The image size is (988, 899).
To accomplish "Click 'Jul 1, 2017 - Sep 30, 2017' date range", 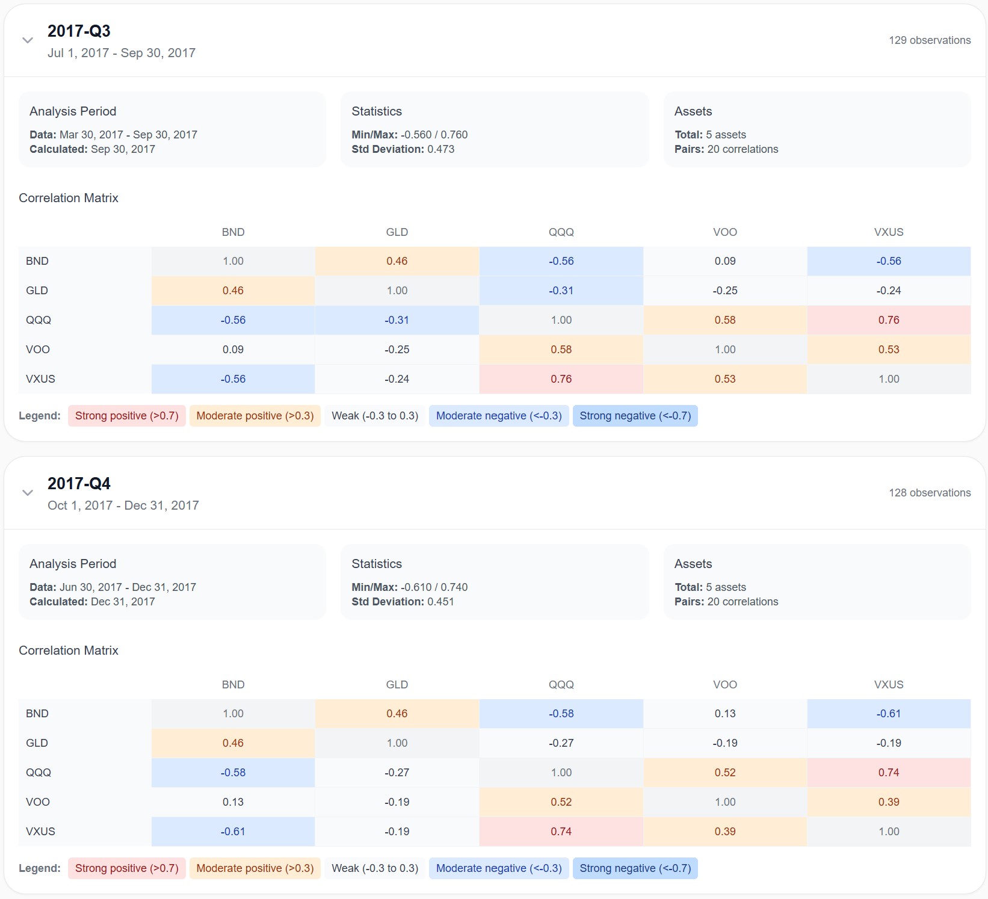I will click(122, 53).
